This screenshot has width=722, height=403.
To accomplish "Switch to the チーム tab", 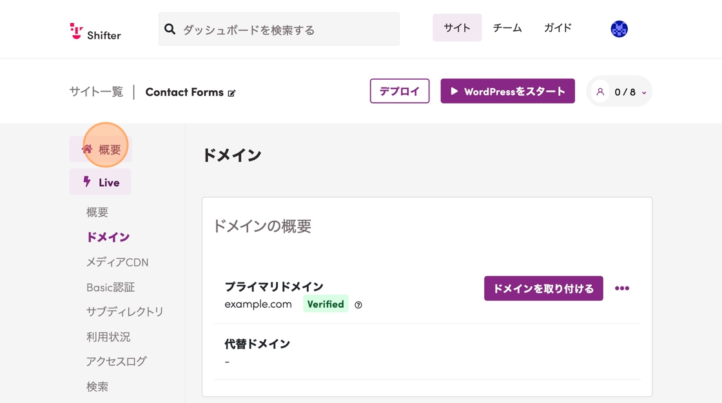I will coord(507,28).
